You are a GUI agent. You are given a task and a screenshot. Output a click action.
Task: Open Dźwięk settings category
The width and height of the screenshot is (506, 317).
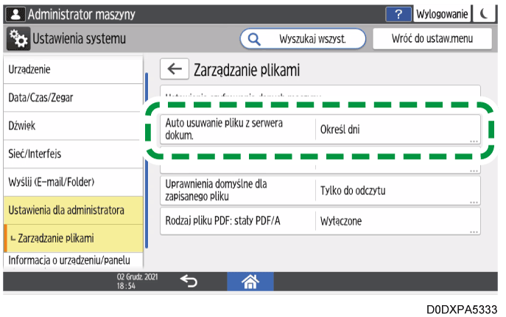[71, 126]
